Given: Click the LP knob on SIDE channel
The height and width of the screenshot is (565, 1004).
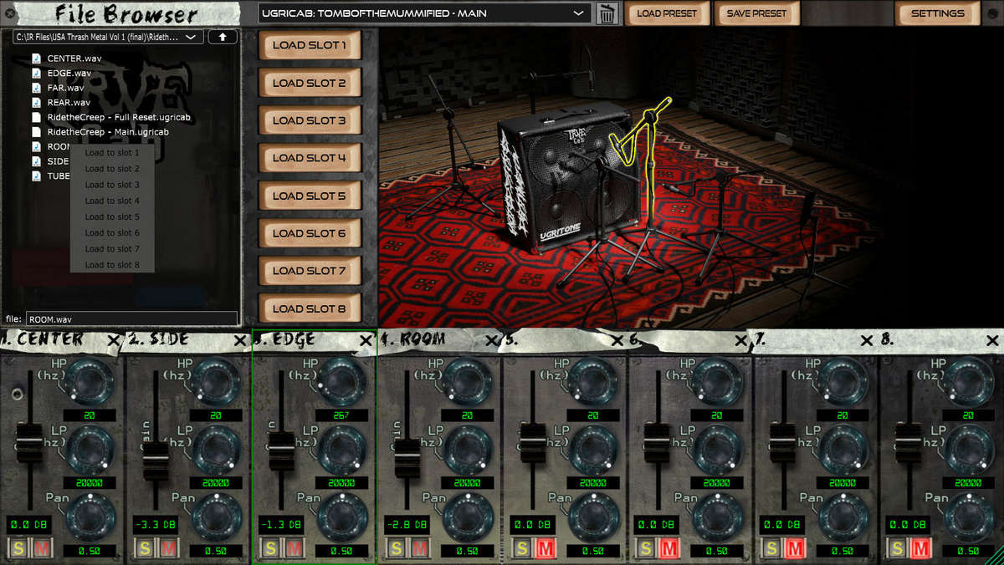Looking at the screenshot, I should pos(216,450).
